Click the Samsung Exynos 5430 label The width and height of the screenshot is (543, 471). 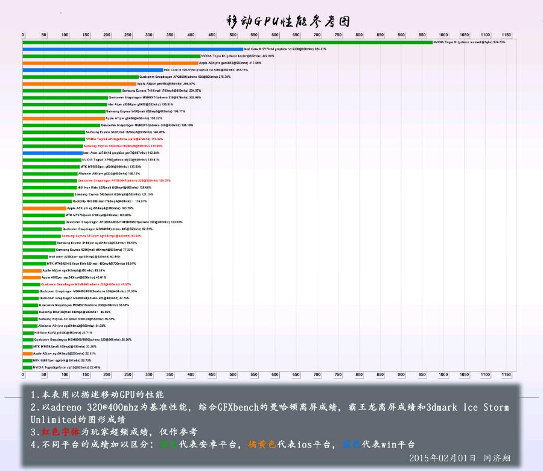(145, 112)
